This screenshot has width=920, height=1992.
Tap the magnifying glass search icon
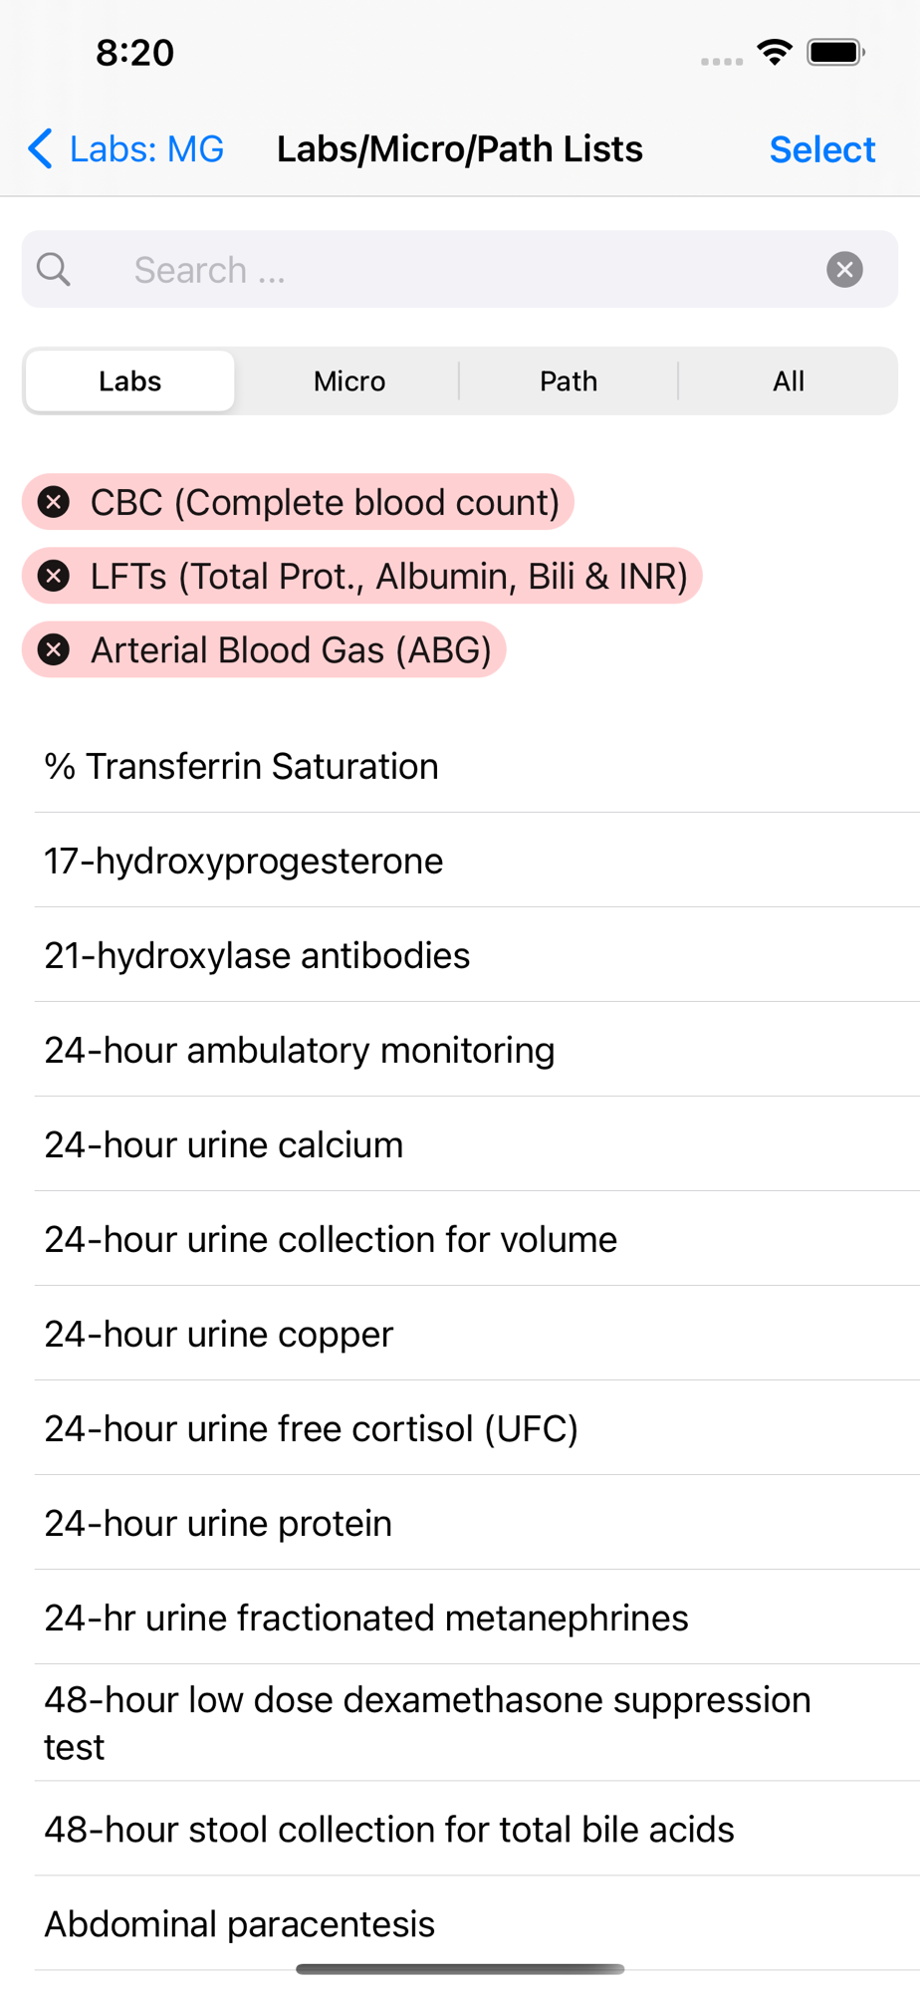click(54, 269)
